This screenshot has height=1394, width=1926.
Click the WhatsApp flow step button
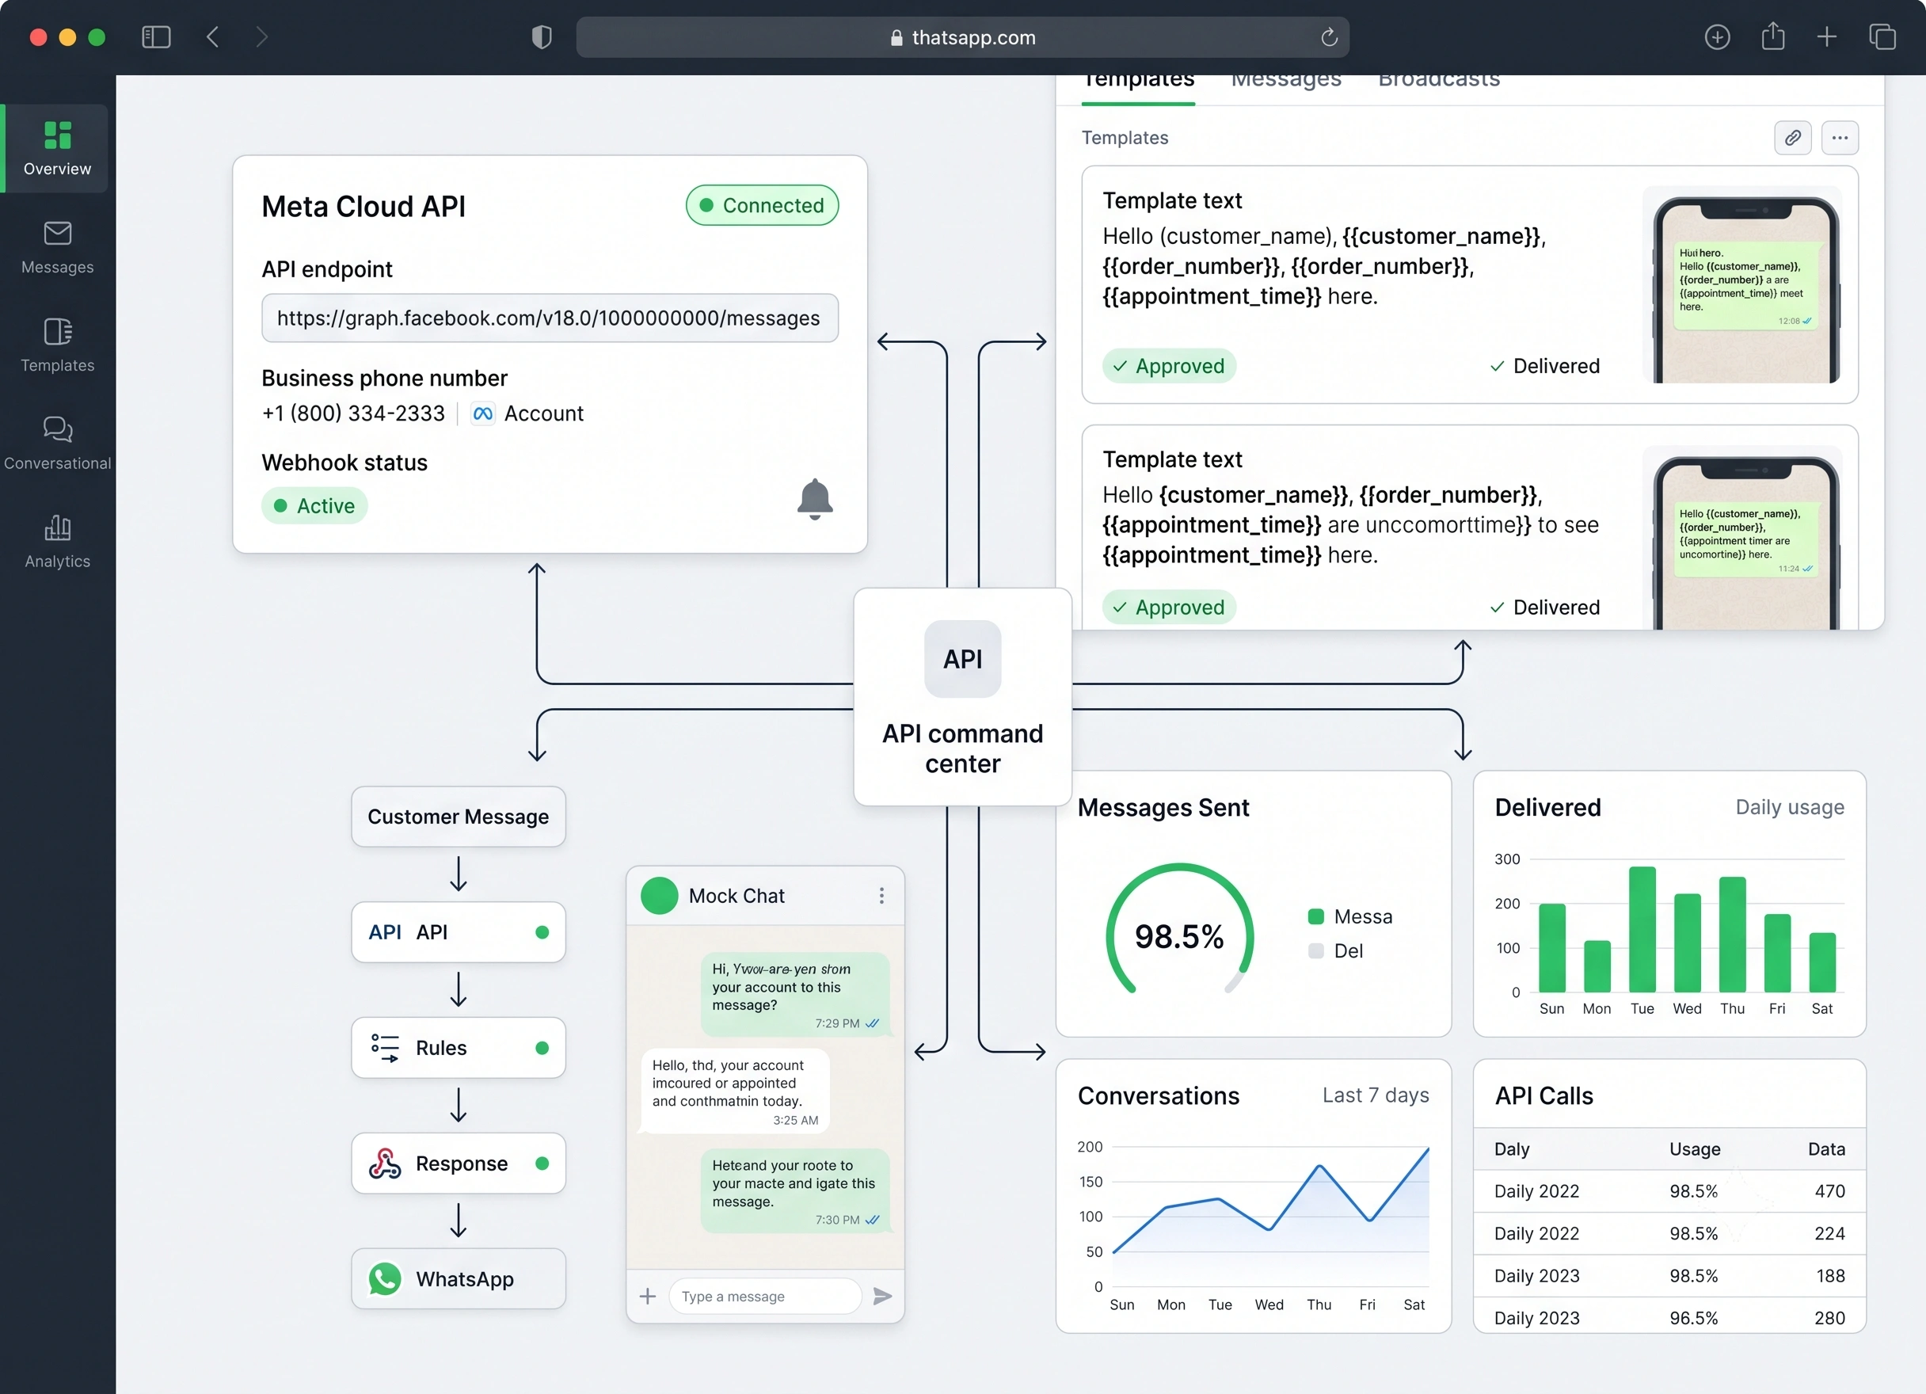[459, 1278]
